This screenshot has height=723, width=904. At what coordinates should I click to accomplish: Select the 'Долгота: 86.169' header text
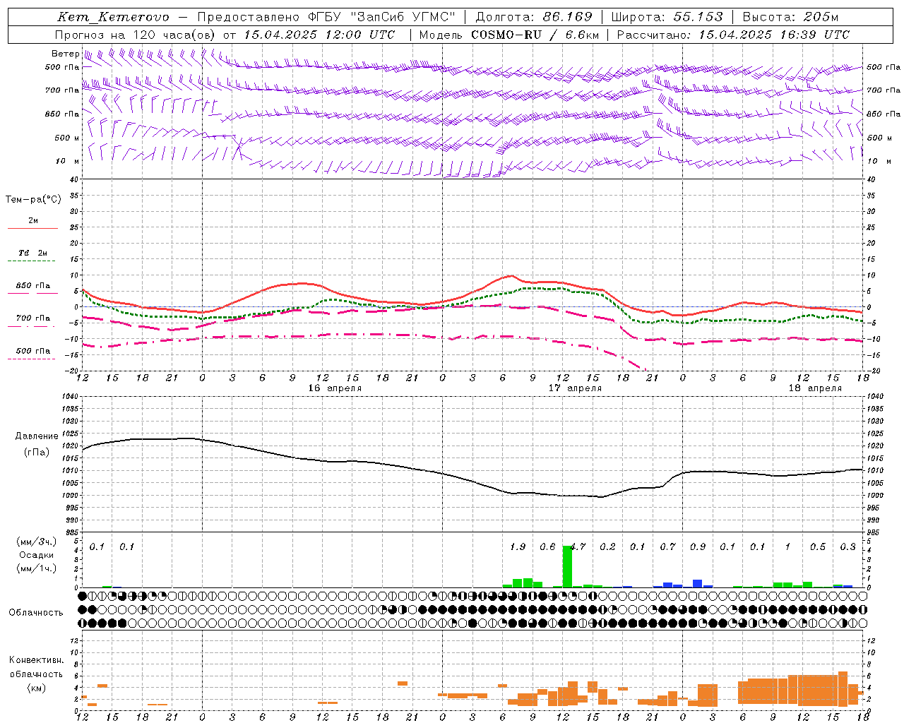[533, 17]
